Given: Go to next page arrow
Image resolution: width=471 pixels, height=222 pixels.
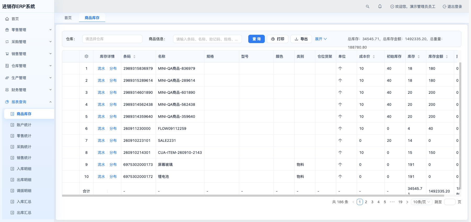Looking at the screenshot, I should pos(407,202).
